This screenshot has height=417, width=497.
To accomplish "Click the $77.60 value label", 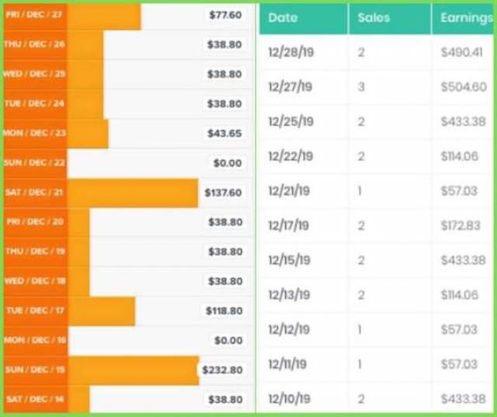I will [225, 15].
